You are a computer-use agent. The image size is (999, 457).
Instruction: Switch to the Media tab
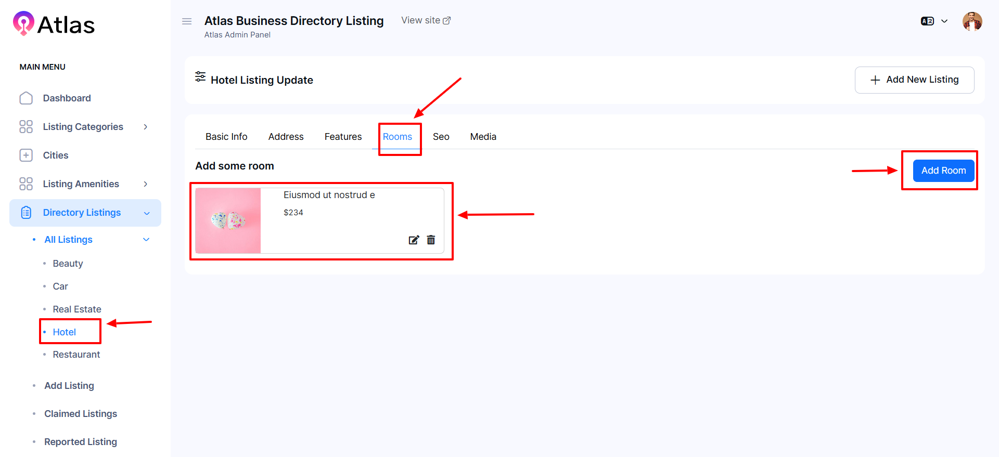click(x=483, y=137)
